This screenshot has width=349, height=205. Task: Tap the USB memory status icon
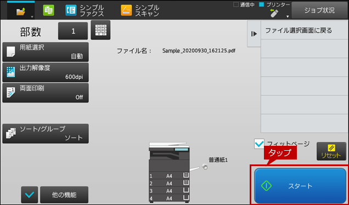(274, 13)
